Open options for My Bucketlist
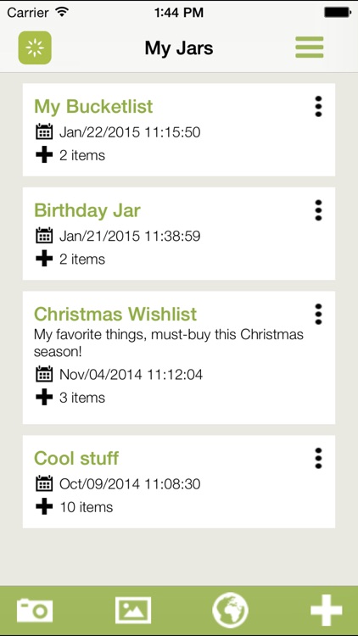Viewport: 358px width, 636px height. point(319,107)
